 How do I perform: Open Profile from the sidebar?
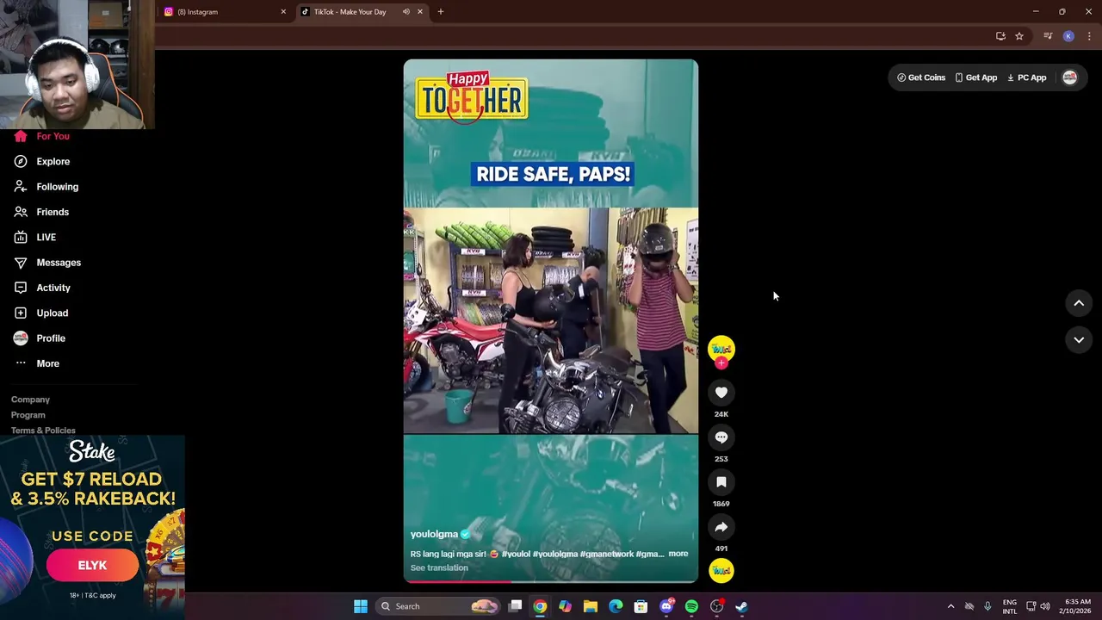[x=39, y=338]
